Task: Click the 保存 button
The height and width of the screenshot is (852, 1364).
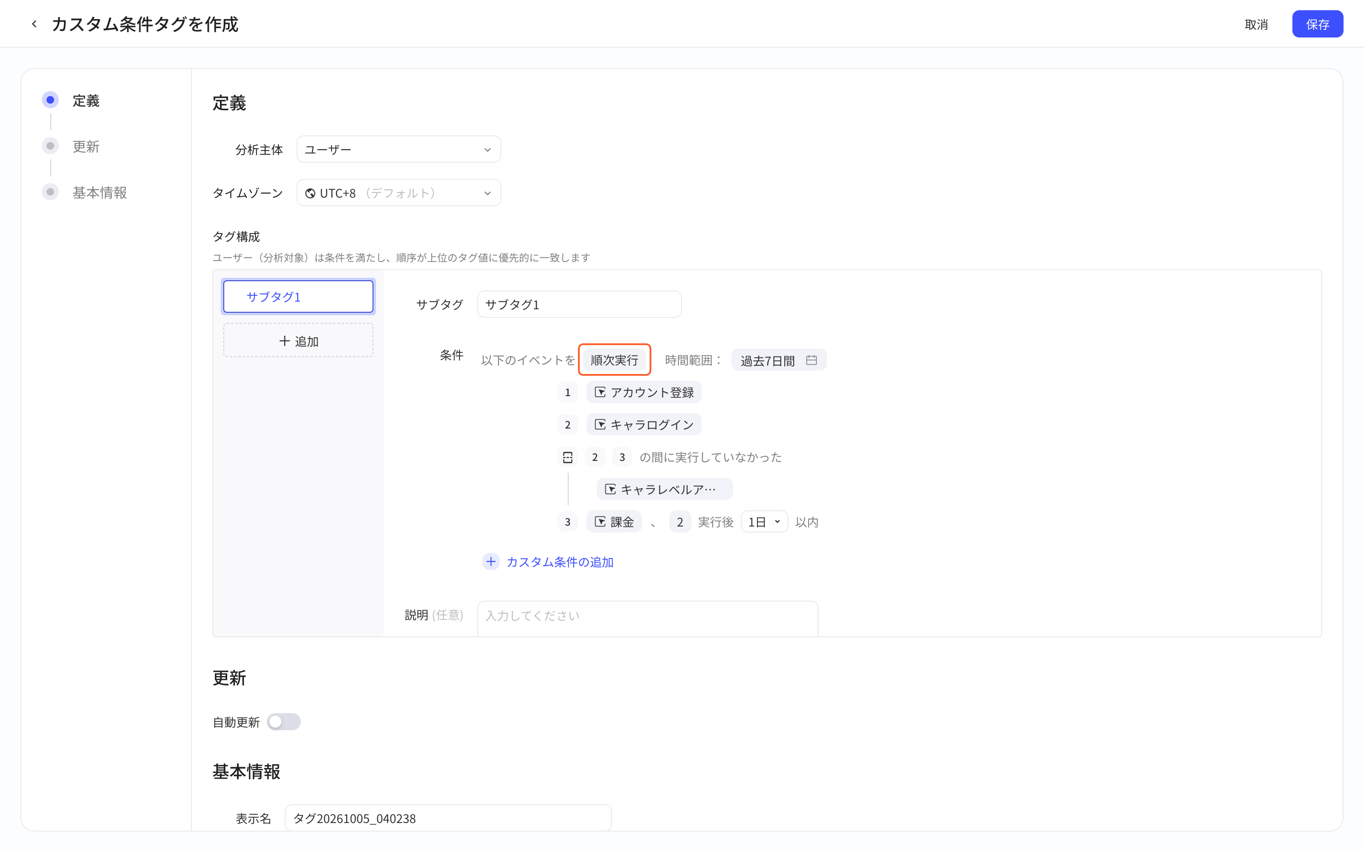Action: pyautogui.click(x=1317, y=24)
